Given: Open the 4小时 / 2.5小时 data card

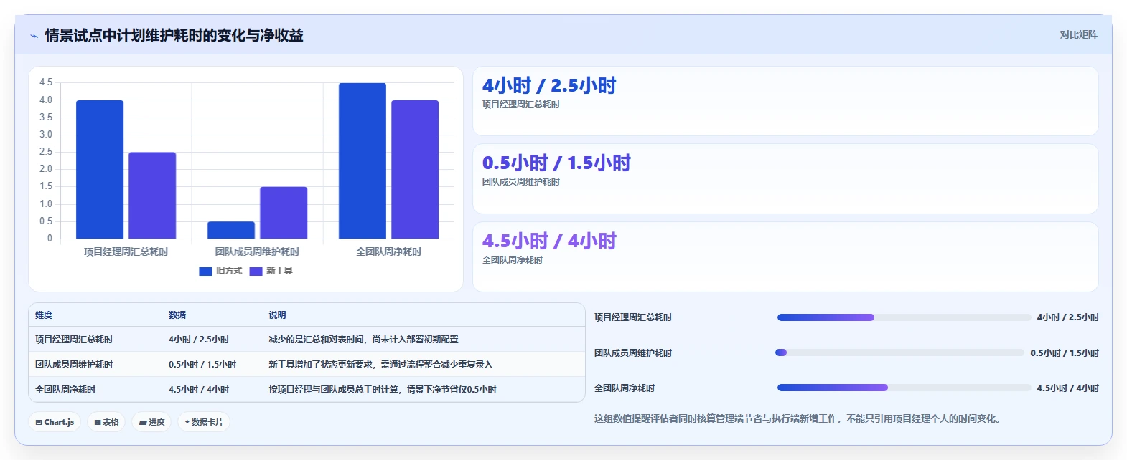Looking at the screenshot, I should tap(785, 101).
